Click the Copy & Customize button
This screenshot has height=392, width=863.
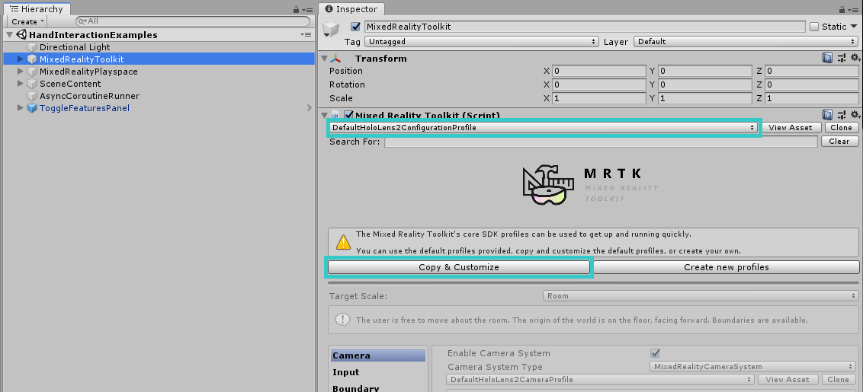(x=458, y=267)
